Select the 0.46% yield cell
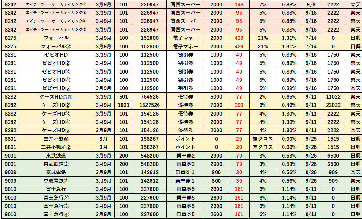 click(x=289, y=105)
